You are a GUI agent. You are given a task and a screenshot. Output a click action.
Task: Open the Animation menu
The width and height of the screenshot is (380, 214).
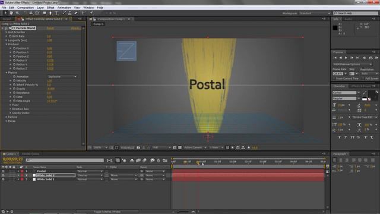point(64,8)
